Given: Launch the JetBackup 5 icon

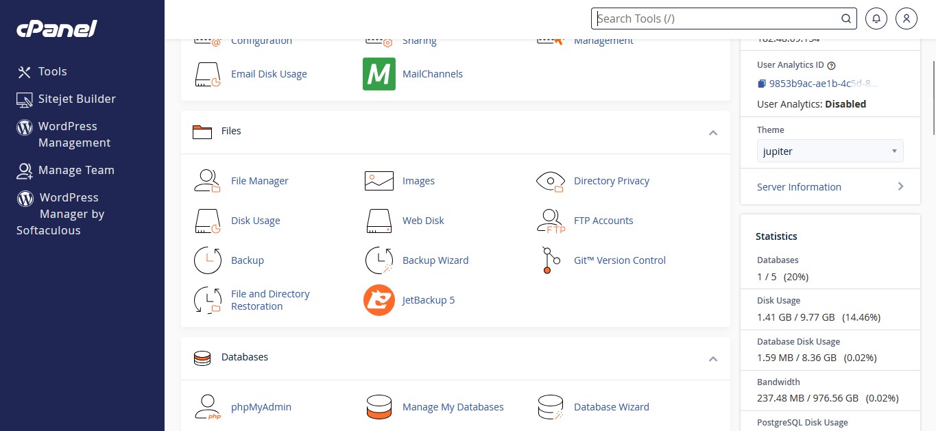Looking at the screenshot, I should (x=379, y=300).
